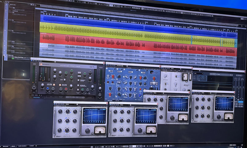Open the preset field in compressor plugin header
The image size is (247, 148).
coord(174,68)
